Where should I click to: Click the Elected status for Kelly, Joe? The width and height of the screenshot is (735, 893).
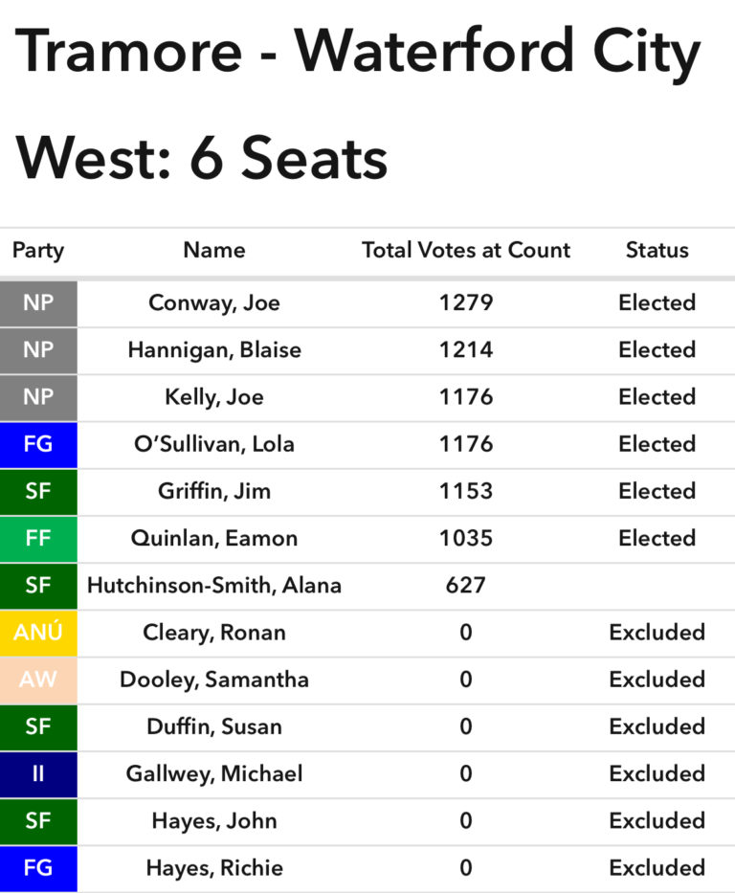[657, 397]
